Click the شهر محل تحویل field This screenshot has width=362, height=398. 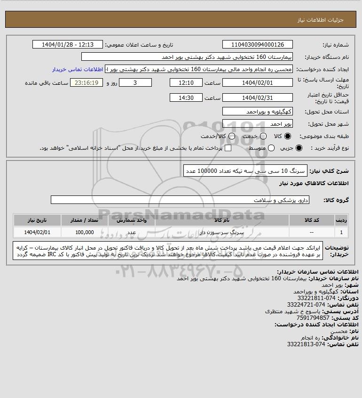coord(257,123)
